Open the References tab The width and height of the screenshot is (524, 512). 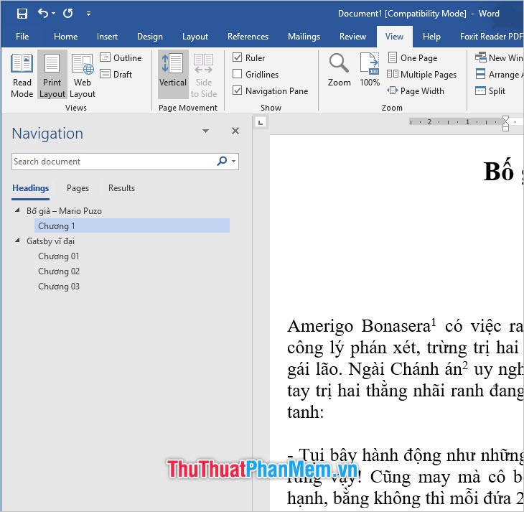tap(248, 37)
